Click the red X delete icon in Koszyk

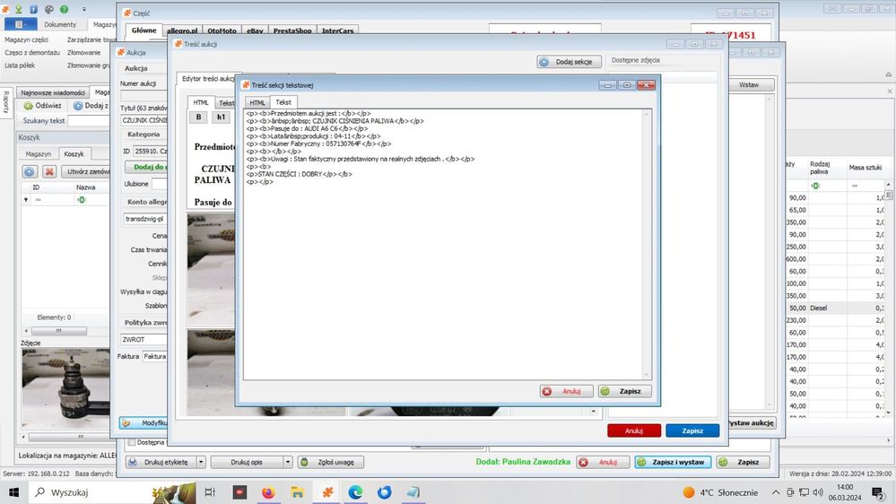coord(49,171)
